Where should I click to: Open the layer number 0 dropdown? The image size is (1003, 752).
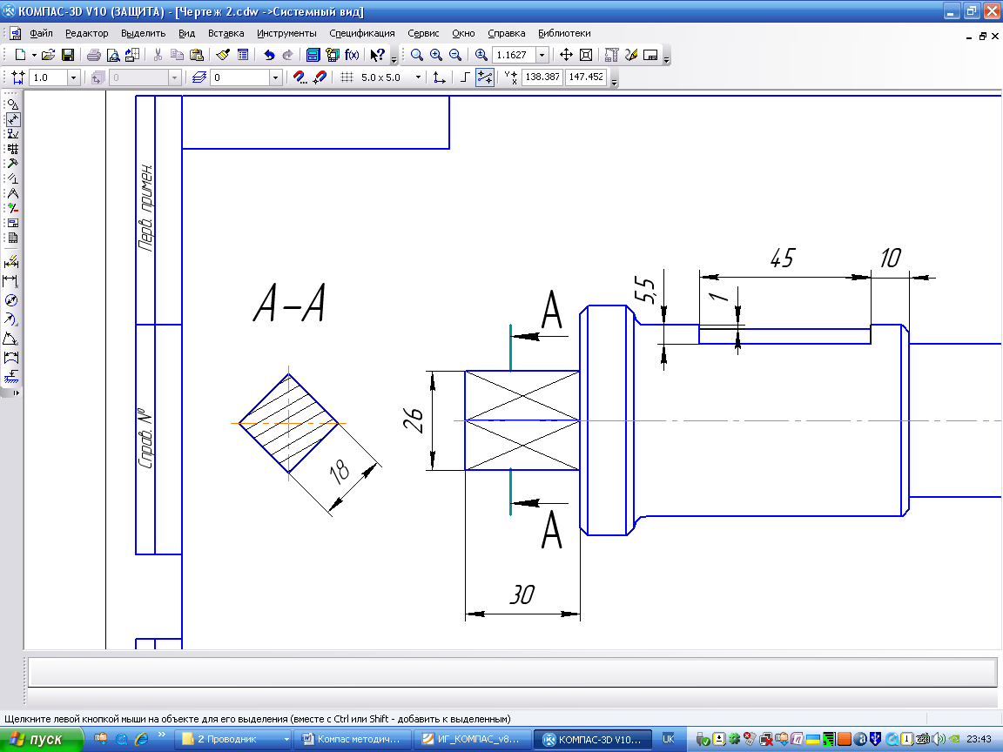tap(276, 77)
